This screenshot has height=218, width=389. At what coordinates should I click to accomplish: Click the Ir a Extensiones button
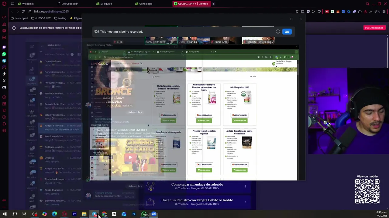point(374,28)
